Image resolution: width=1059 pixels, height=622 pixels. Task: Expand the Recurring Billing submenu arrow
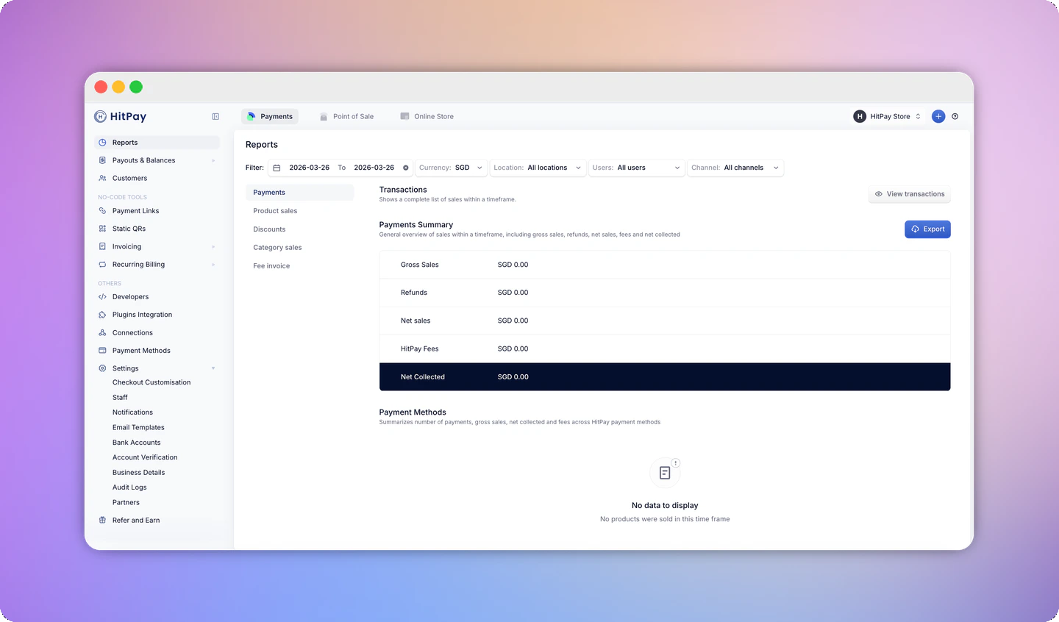(213, 265)
